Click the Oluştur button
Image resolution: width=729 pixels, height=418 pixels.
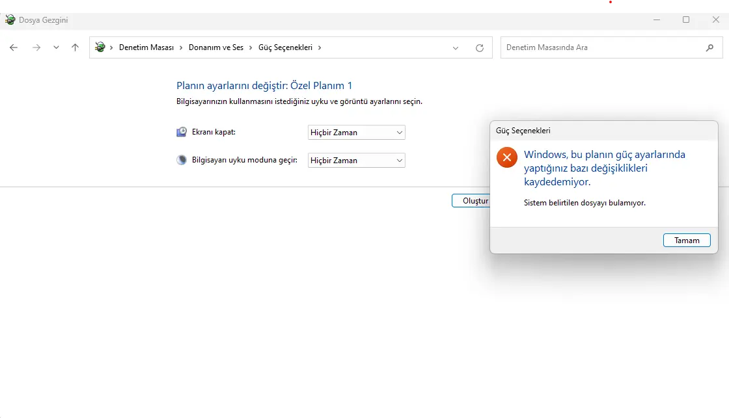pos(471,201)
